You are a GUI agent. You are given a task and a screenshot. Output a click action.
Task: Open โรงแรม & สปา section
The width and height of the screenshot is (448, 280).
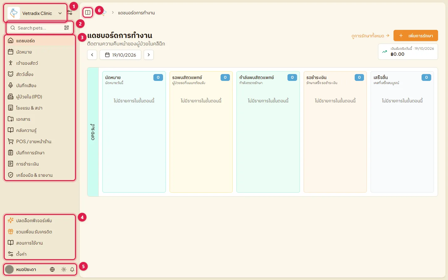click(40, 108)
